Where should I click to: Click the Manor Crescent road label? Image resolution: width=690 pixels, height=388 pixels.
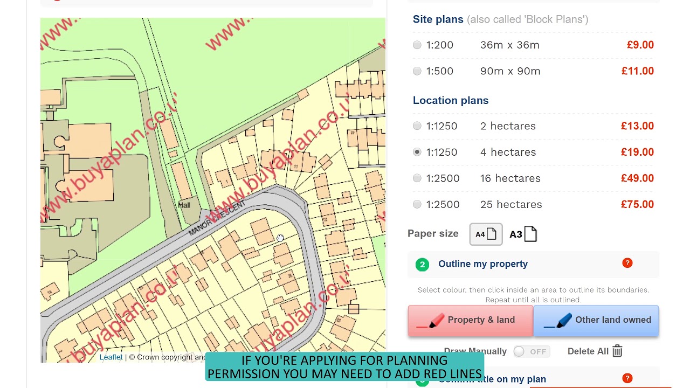217,217
